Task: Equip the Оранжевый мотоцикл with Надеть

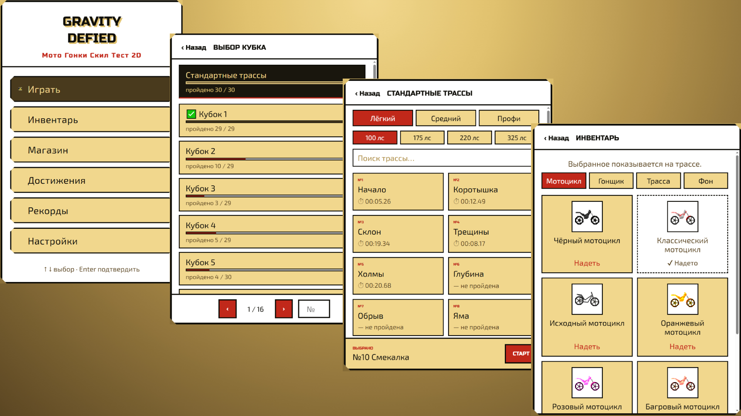Action: [682, 347]
